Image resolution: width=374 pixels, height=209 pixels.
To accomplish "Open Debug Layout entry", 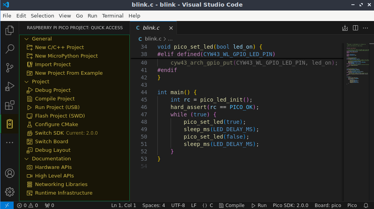I will click(x=74, y=150).
